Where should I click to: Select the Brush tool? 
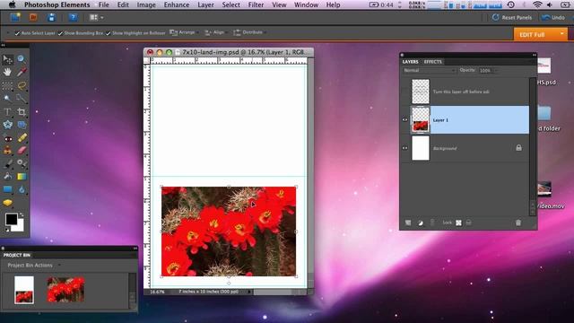pos(7,163)
